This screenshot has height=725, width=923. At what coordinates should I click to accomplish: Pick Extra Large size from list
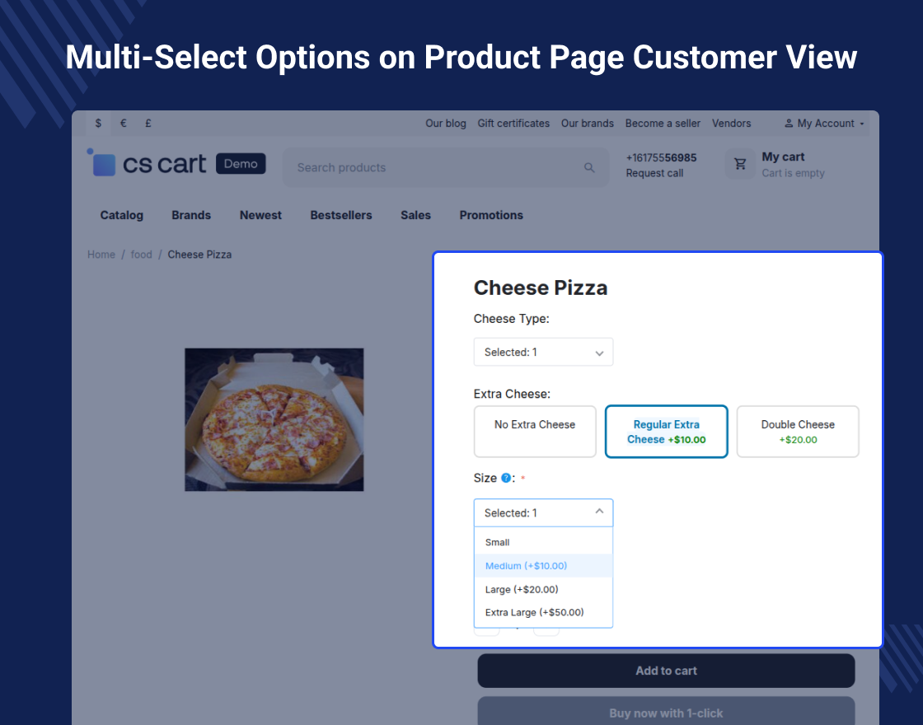(x=534, y=612)
